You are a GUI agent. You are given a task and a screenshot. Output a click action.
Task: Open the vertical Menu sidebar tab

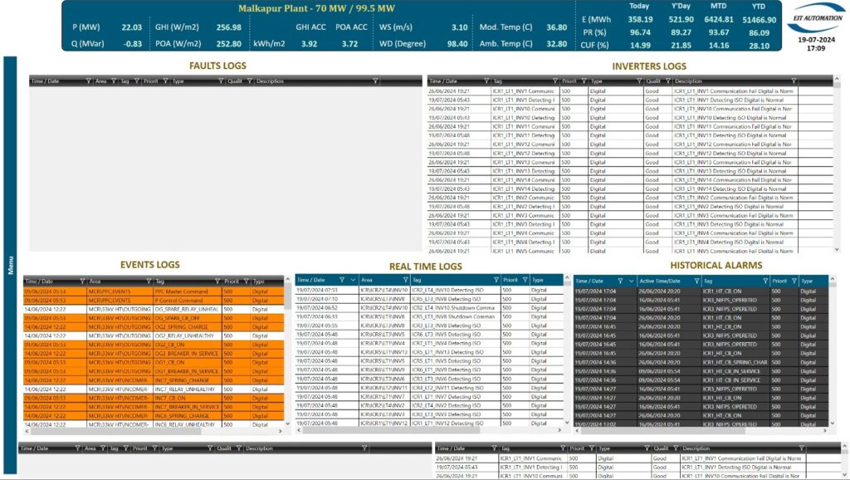[x=11, y=265]
